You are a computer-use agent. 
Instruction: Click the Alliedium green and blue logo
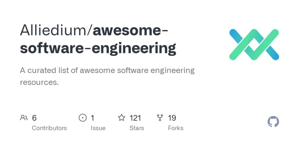tap(254, 45)
